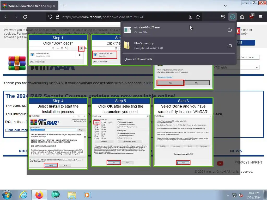
Task: Open the Windows Start menu
Action: pos(7,195)
